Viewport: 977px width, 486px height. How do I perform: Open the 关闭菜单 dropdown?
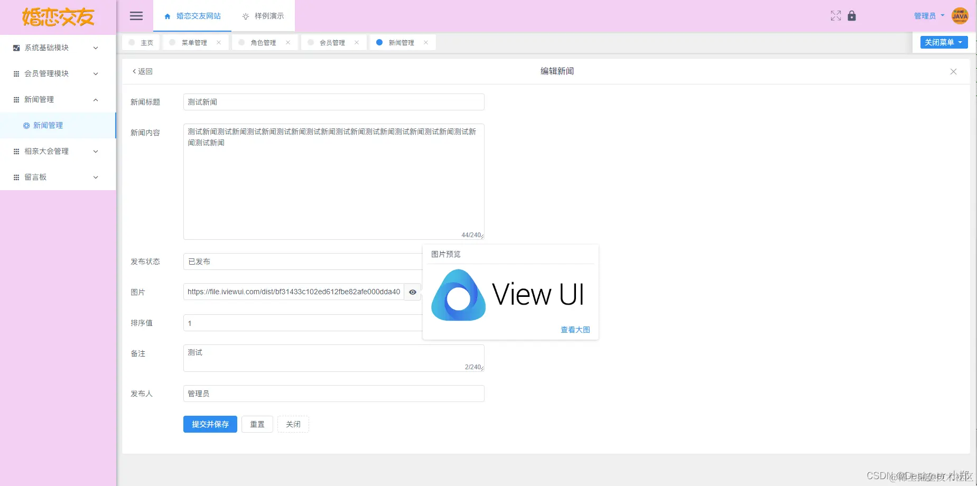(943, 42)
